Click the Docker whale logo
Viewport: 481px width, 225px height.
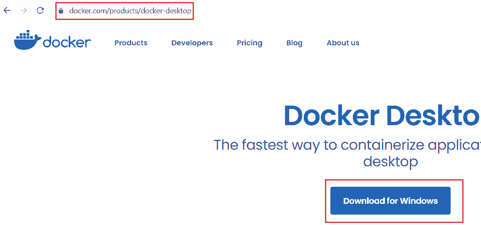(x=52, y=40)
